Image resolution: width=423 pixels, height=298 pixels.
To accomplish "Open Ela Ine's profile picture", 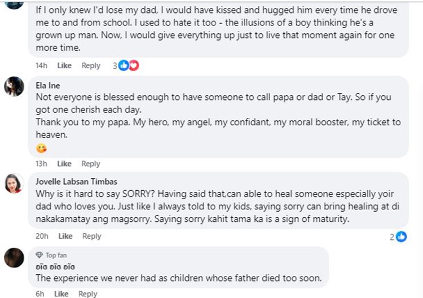I will point(14,86).
